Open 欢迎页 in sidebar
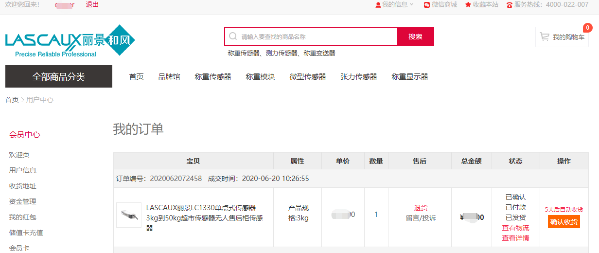Screen dimensions: 599x253 (x=19, y=155)
